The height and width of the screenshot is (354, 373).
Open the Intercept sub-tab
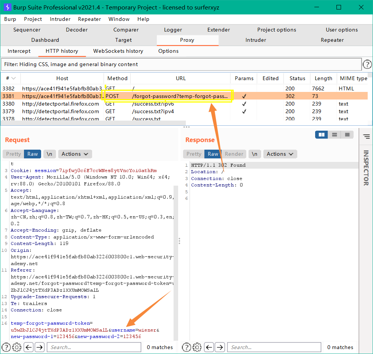(19, 51)
